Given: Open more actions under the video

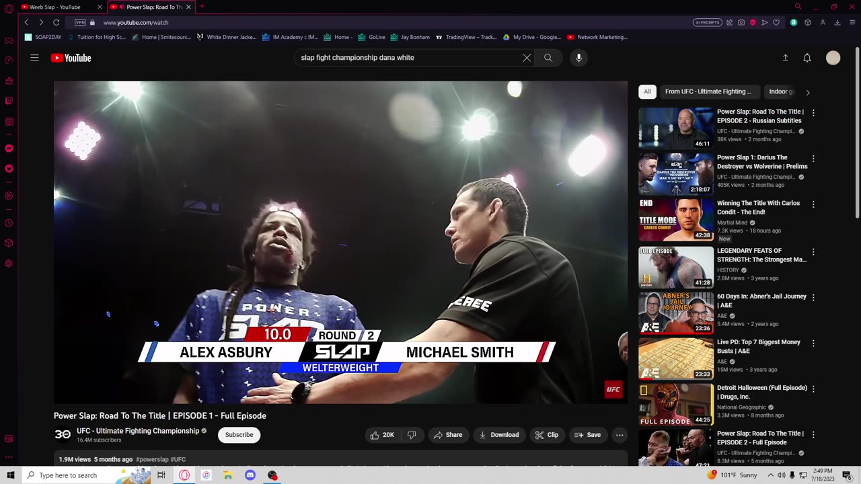Looking at the screenshot, I should (x=620, y=435).
